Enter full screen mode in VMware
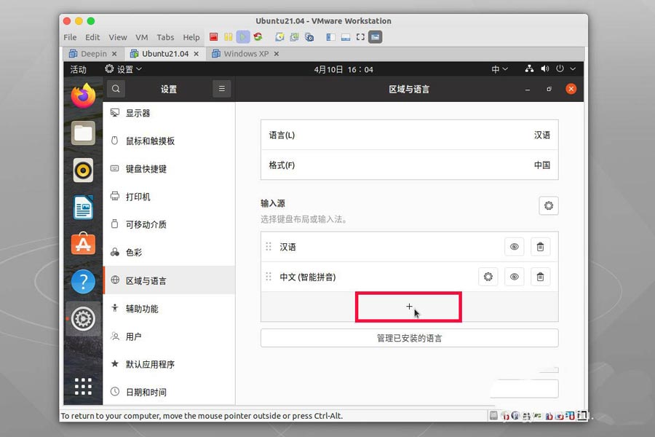Image resolution: width=655 pixels, height=437 pixels. 360,36
